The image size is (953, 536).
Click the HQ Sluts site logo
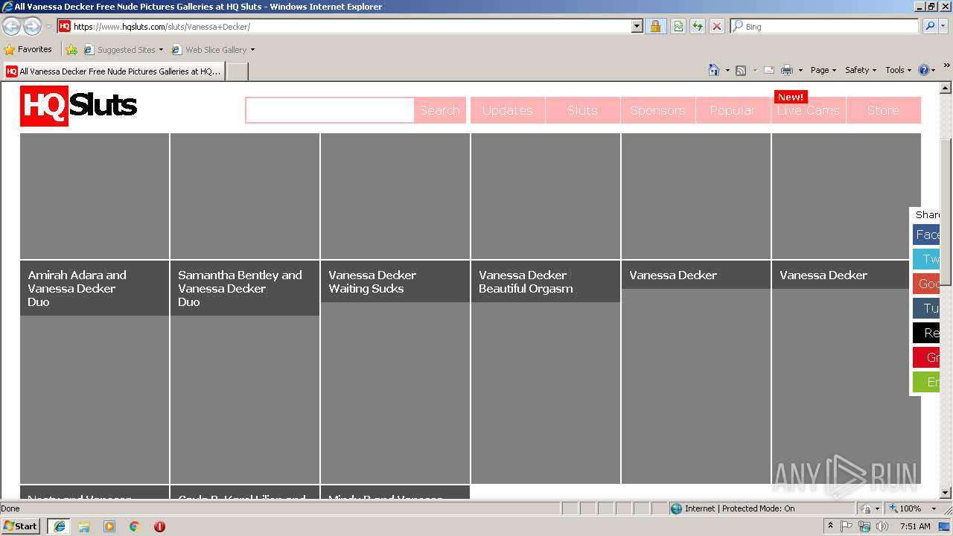(x=79, y=106)
